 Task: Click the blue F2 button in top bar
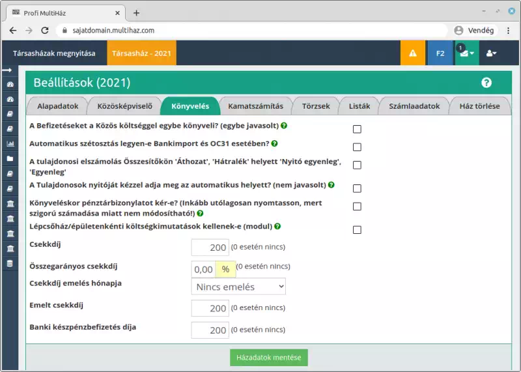coord(440,53)
